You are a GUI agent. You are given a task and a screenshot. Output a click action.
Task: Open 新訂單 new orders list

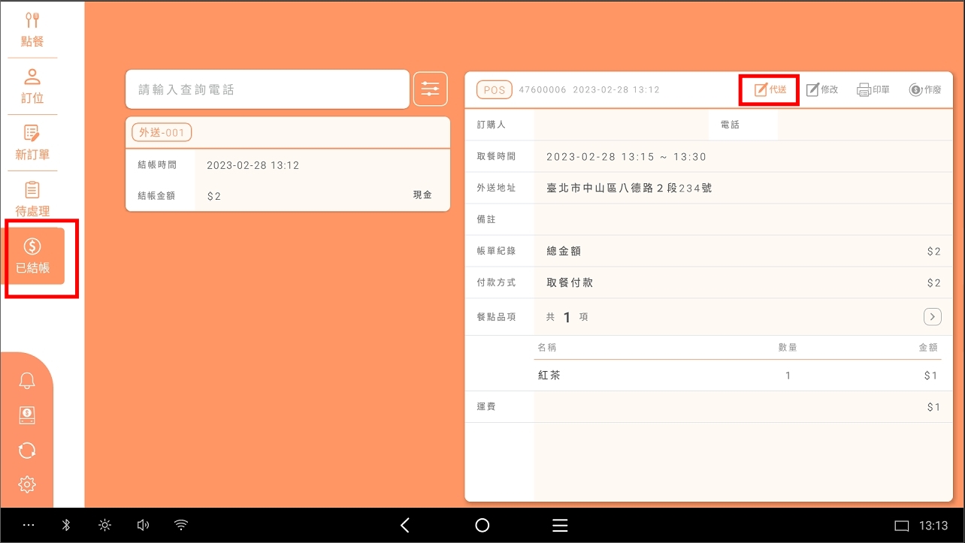coord(32,143)
